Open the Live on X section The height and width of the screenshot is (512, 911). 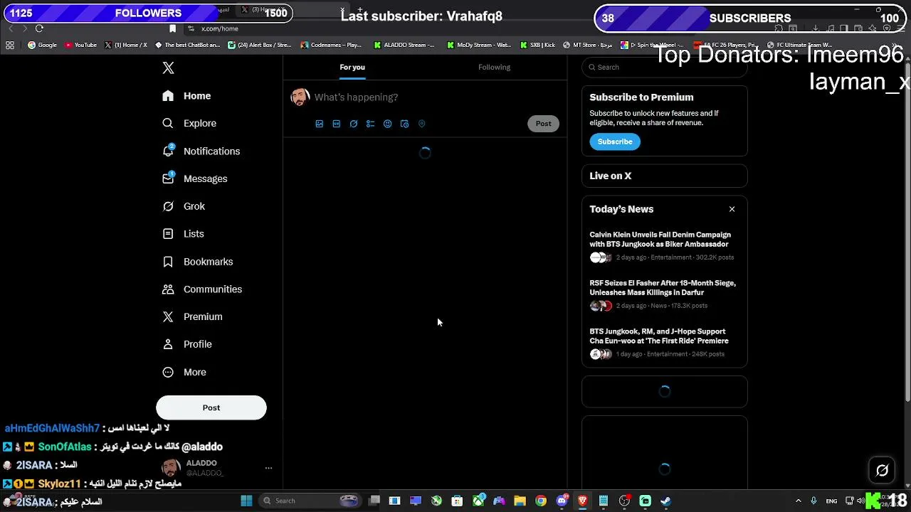(x=665, y=176)
